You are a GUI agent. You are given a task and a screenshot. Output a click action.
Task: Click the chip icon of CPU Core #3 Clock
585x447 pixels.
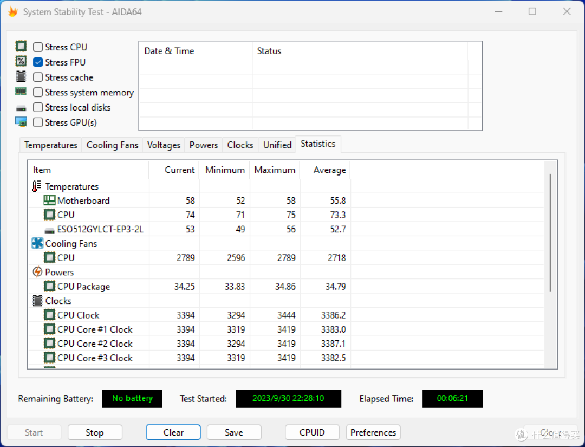tap(50, 358)
